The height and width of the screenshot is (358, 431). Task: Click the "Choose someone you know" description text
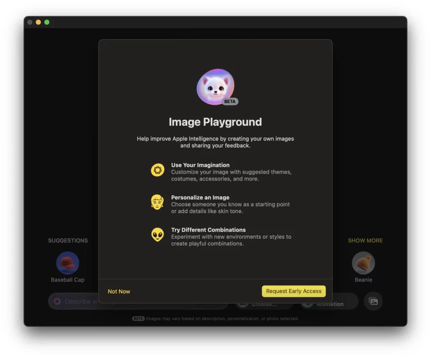point(230,208)
